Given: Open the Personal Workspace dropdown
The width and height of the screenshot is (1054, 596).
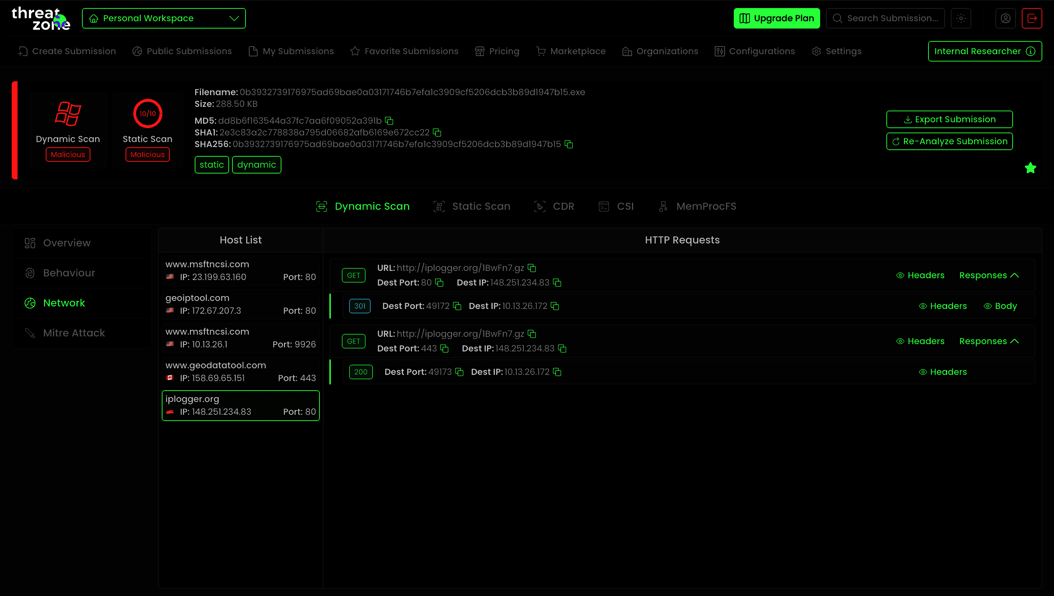Looking at the screenshot, I should click(x=164, y=18).
